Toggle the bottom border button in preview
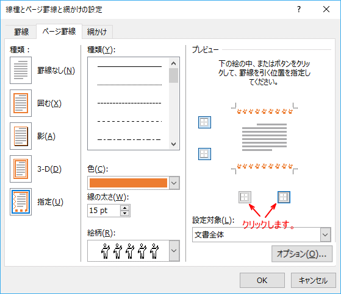341x294 pixels. coord(204,154)
